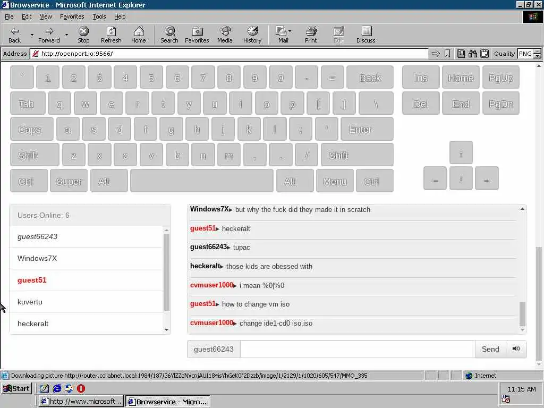
Task: Click the system tray calendar icon
Action: click(x=506, y=399)
